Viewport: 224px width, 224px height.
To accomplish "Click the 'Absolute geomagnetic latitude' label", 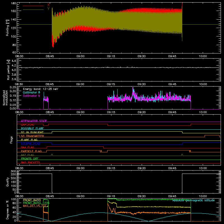I will click(193, 200).
